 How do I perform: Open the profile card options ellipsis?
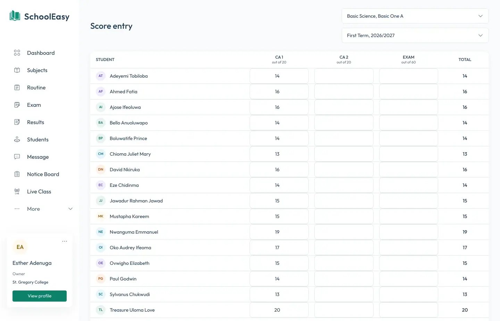click(65, 241)
